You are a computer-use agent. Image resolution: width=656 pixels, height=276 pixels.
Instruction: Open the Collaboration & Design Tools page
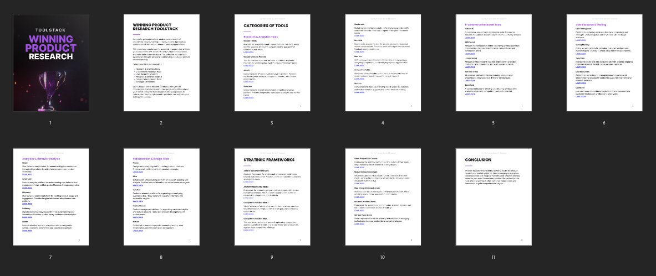pos(161,197)
